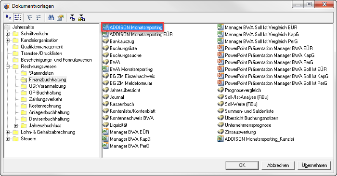
Task: Switch to large icons view in toolbar
Action: [8, 18]
